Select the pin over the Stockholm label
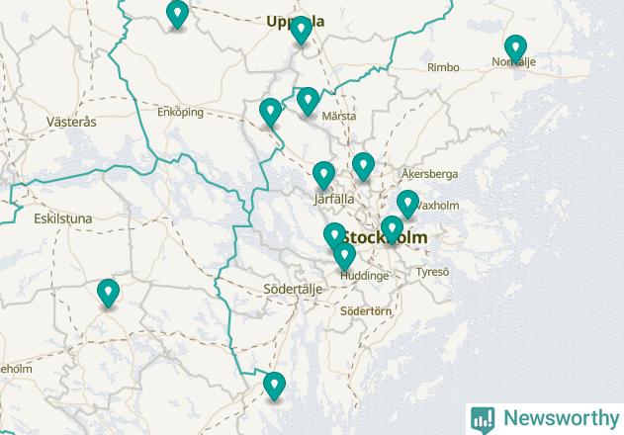The height and width of the screenshot is (435, 624). tap(392, 230)
